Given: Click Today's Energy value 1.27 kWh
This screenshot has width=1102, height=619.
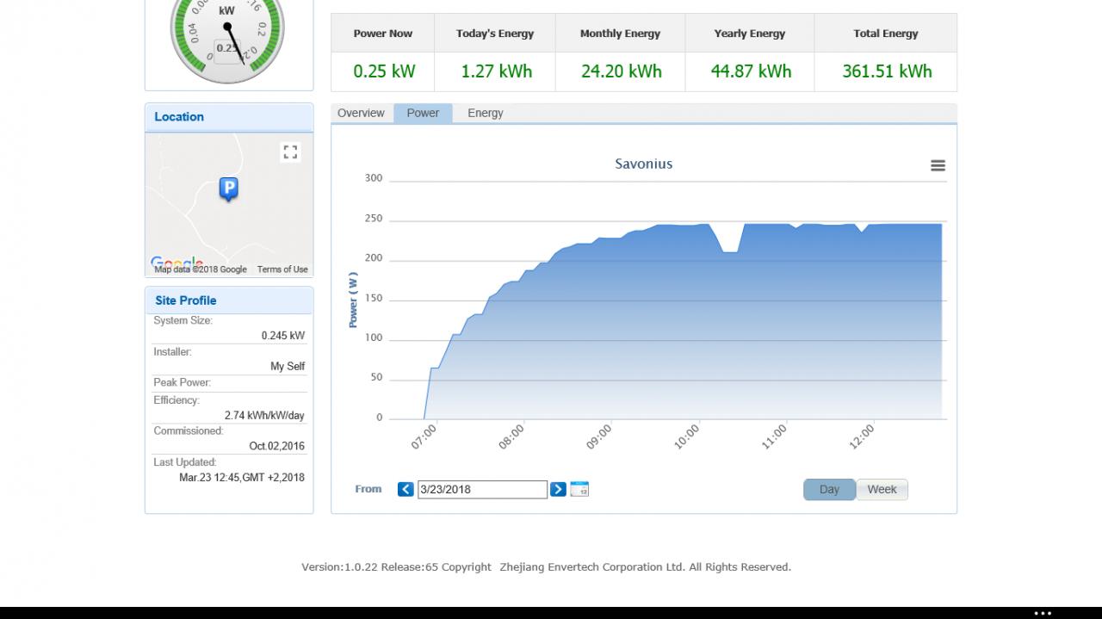Looking at the screenshot, I should (x=496, y=71).
